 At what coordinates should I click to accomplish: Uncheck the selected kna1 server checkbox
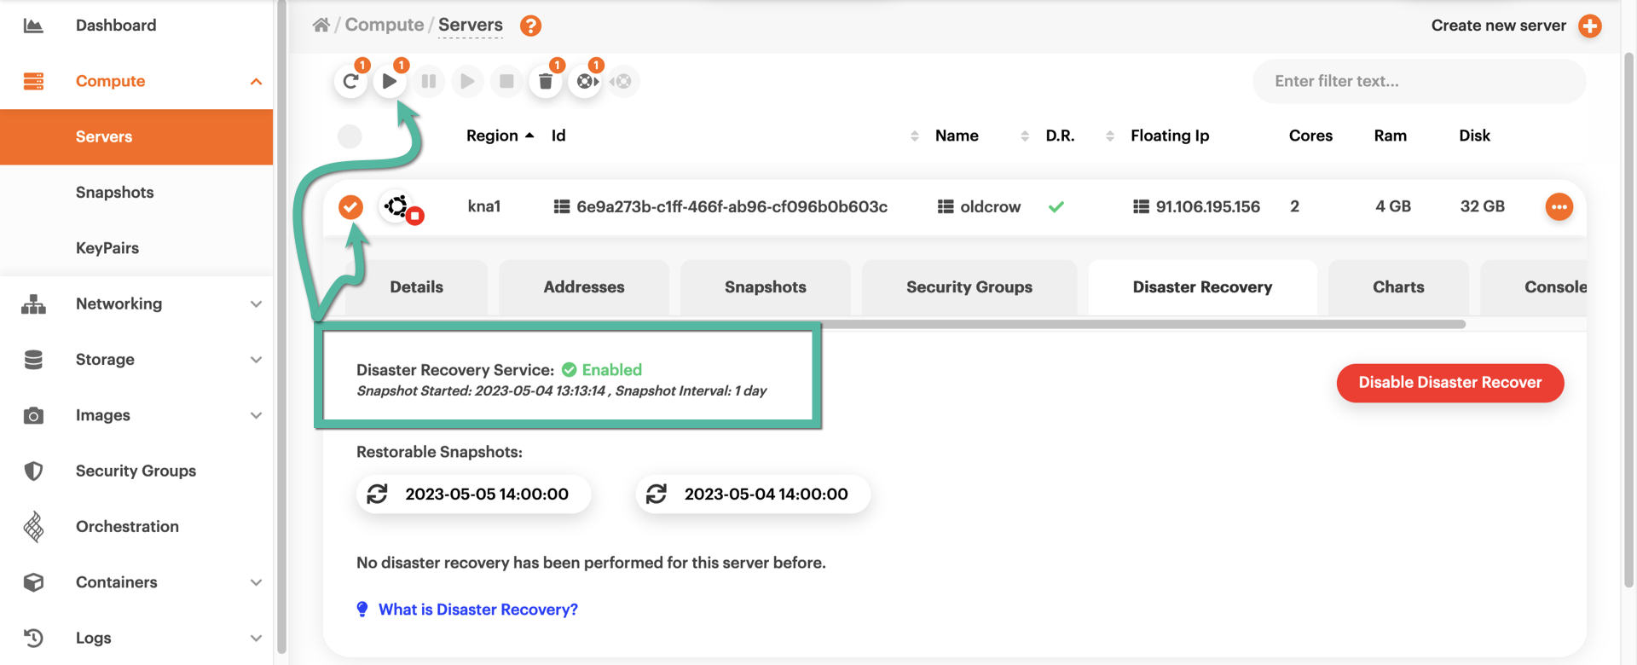[350, 207]
